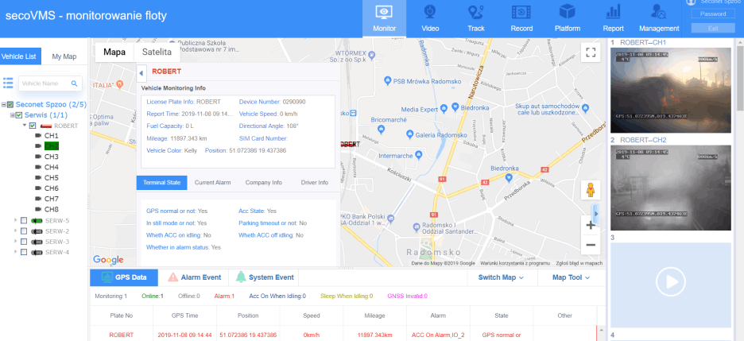
Task: Zoom in on the map
Action: [591, 225]
